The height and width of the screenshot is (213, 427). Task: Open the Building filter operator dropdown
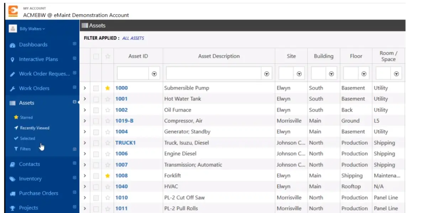click(332, 74)
